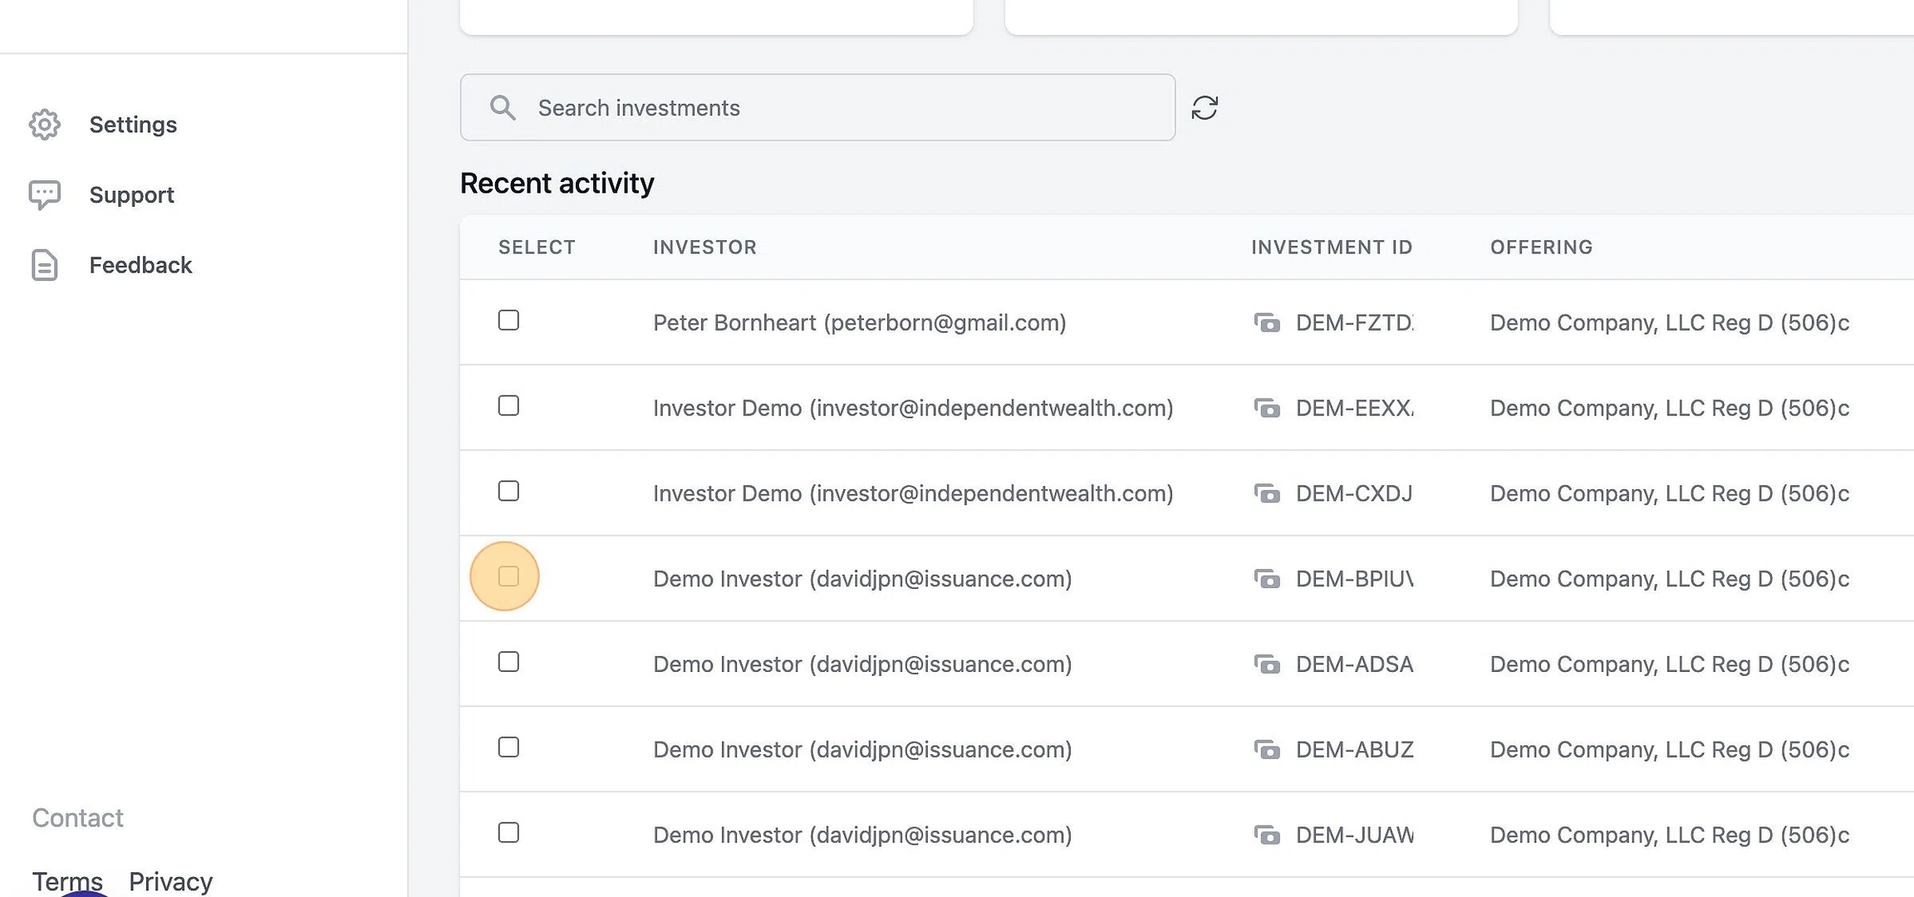The image size is (1914, 897).
Task: Click the Settings gear icon
Action: [45, 125]
